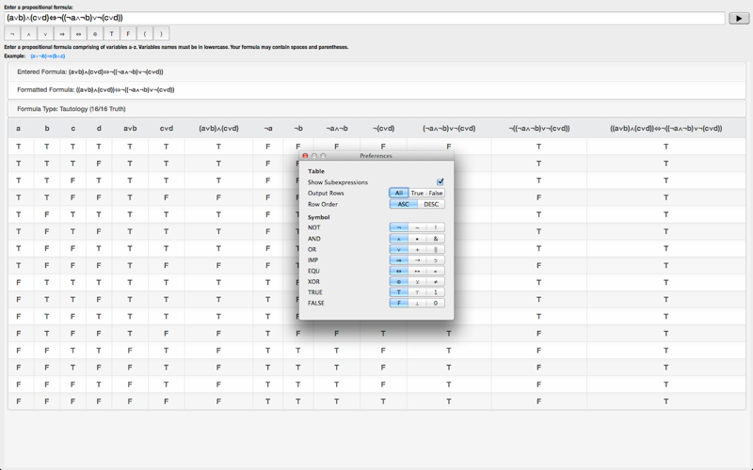Image resolution: width=753 pixels, height=470 pixels.
Task: Click into the propositional formula input field
Action: click(364, 18)
